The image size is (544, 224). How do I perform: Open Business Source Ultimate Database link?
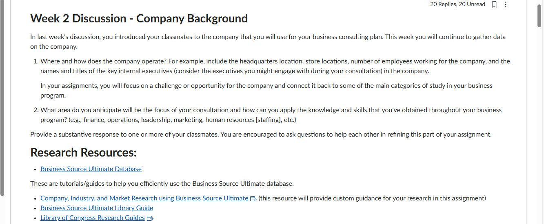click(x=91, y=169)
